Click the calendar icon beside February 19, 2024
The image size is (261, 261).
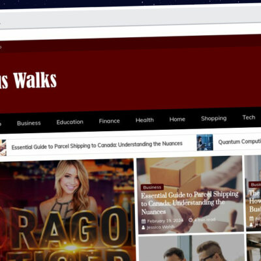click(144, 221)
